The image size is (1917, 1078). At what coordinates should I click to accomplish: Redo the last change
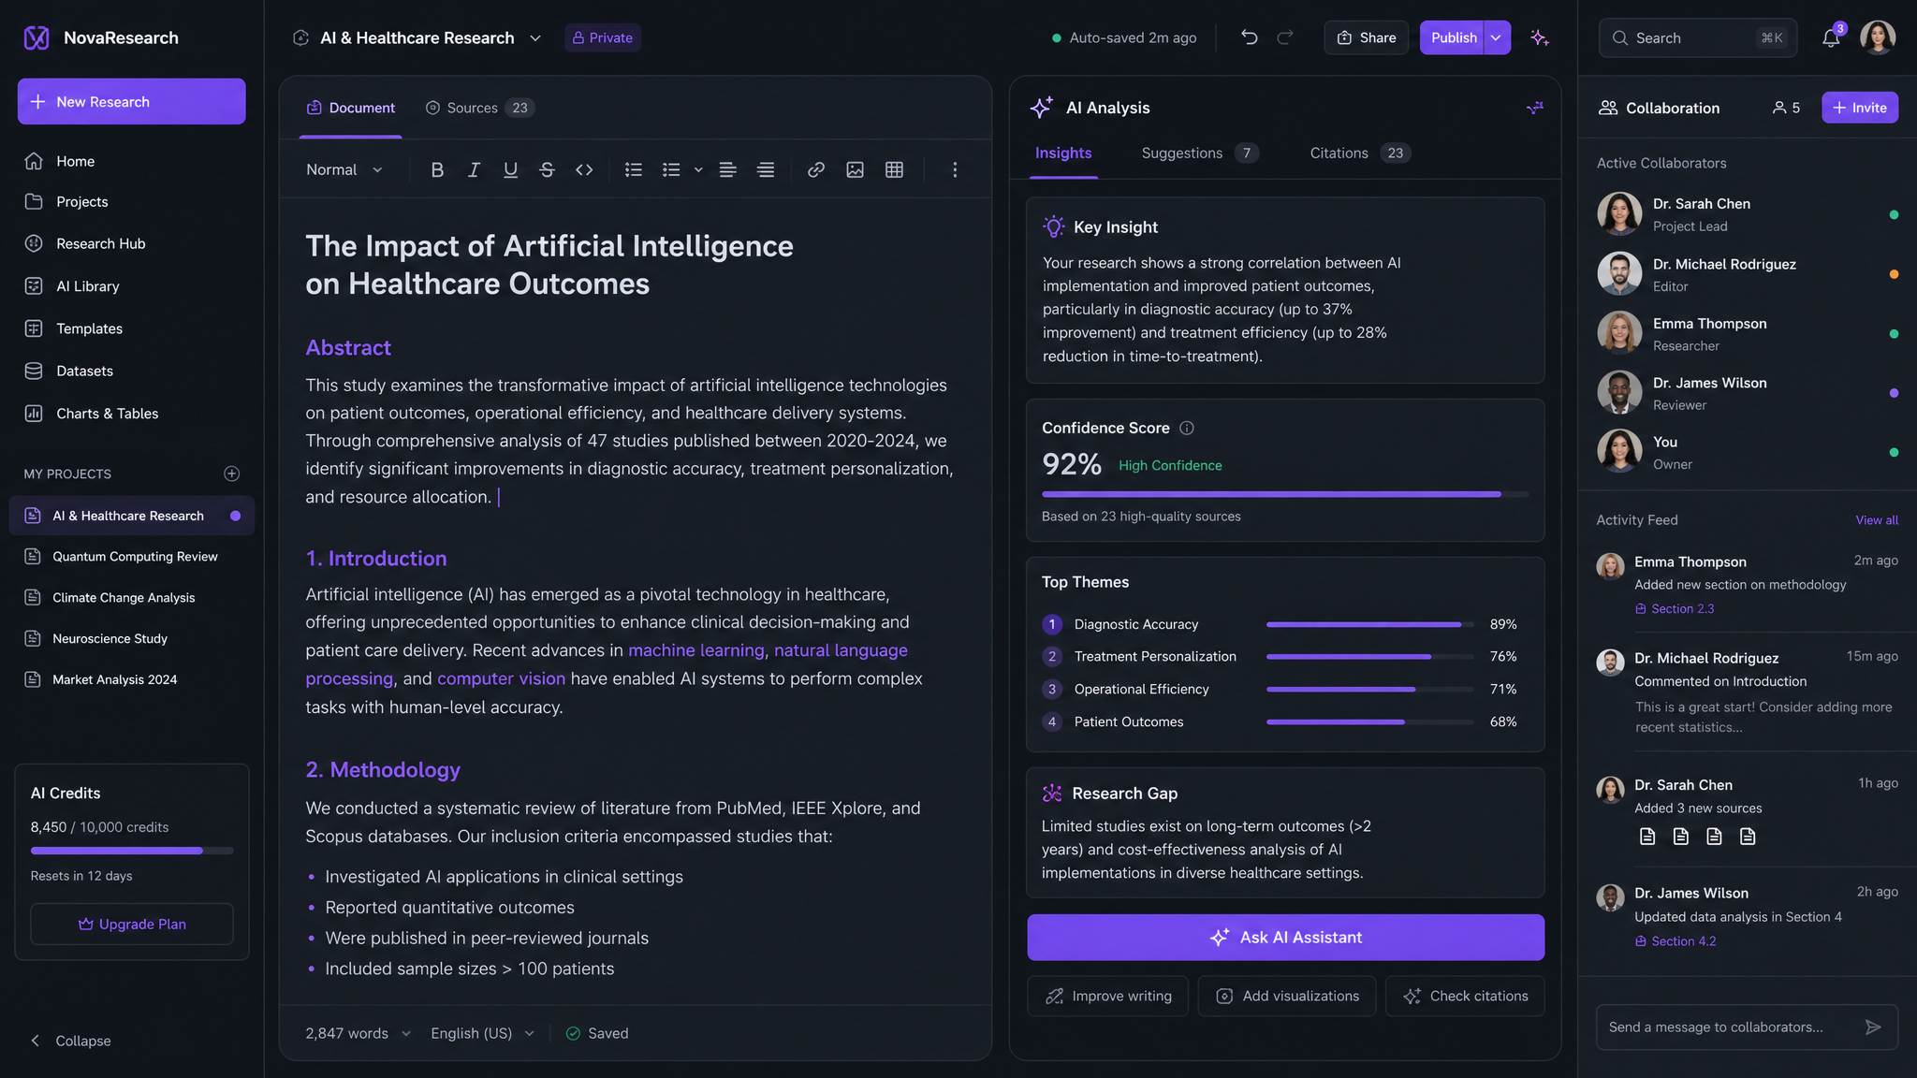[x=1285, y=37]
